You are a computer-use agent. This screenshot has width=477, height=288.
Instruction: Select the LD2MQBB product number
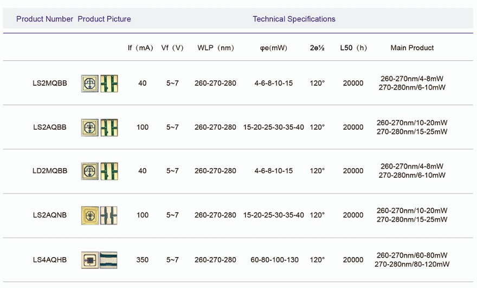(x=50, y=171)
